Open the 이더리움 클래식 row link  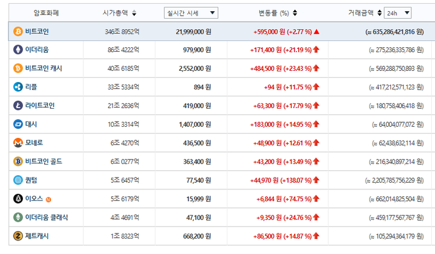coord(47,217)
